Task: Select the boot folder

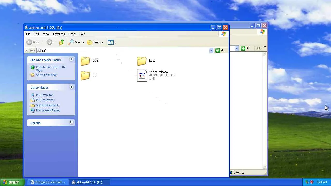Action: pyautogui.click(x=146, y=61)
